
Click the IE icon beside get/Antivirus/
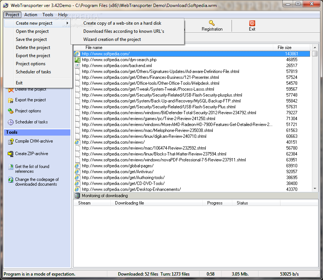(x=77, y=172)
